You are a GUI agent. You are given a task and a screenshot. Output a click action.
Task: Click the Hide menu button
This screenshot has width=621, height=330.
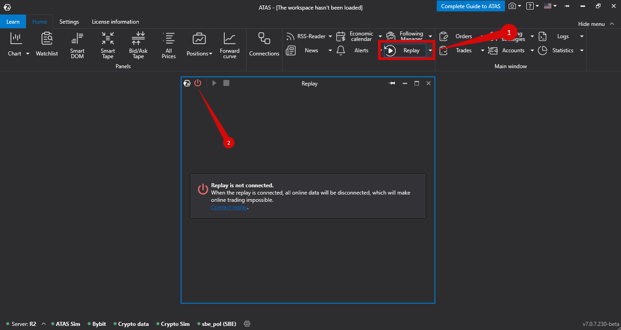coord(595,24)
